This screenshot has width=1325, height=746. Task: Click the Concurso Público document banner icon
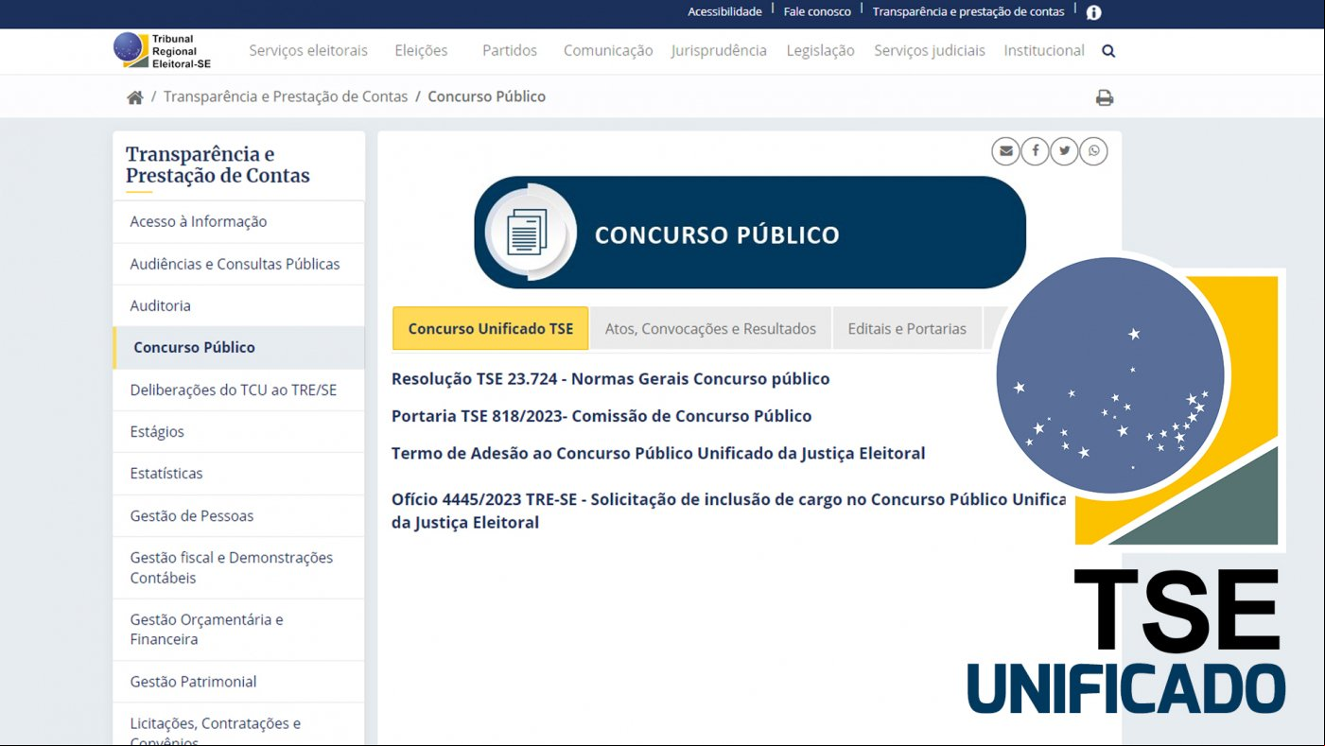point(529,233)
